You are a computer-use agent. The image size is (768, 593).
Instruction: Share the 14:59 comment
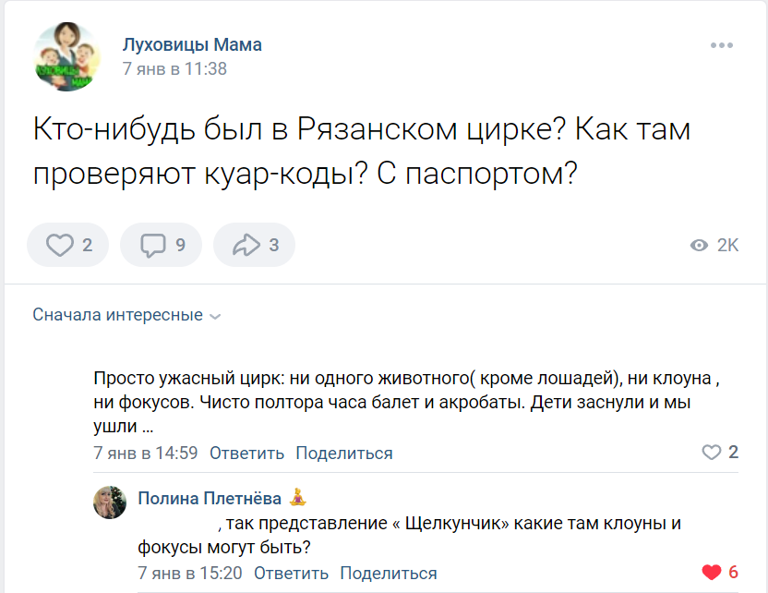point(343,454)
